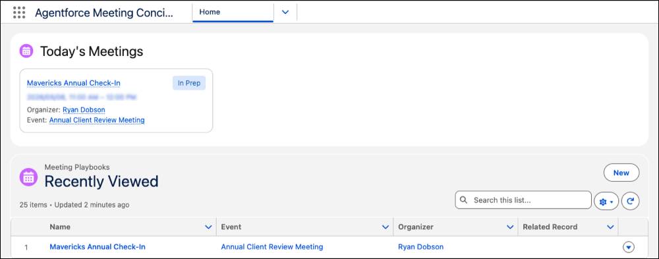Image resolution: width=659 pixels, height=259 pixels.
Task: Open Annual Client Review Meeting in table row 1
Action: (272, 246)
